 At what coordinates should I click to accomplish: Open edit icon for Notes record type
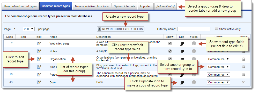tap(39, 51)
